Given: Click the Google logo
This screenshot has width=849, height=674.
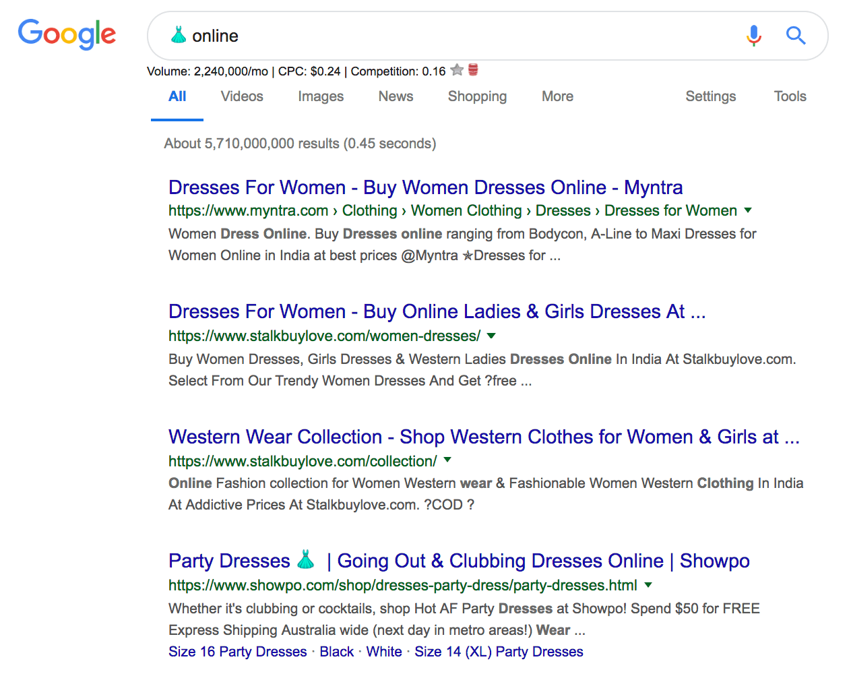Looking at the screenshot, I should tap(67, 34).
